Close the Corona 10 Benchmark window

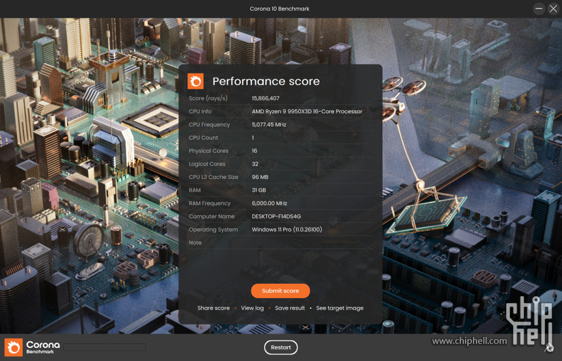[553, 9]
